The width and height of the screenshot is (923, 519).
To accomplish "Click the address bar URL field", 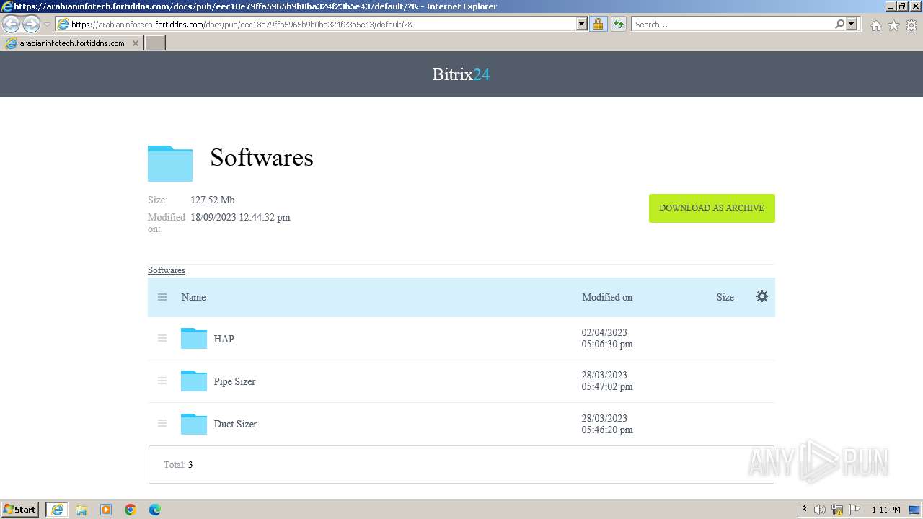I will (322, 24).
